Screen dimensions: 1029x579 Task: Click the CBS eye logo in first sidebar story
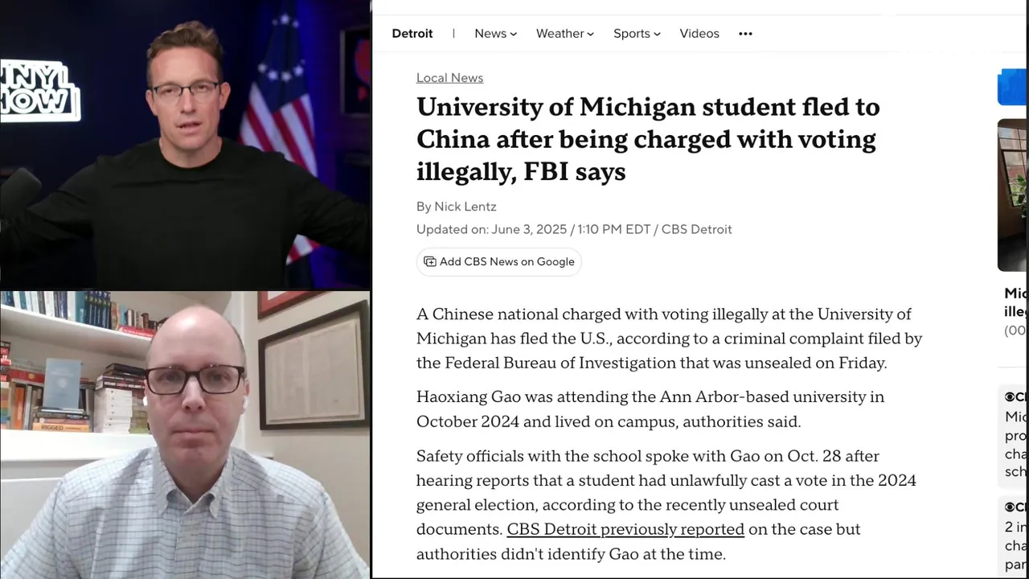click(1010, 396)
